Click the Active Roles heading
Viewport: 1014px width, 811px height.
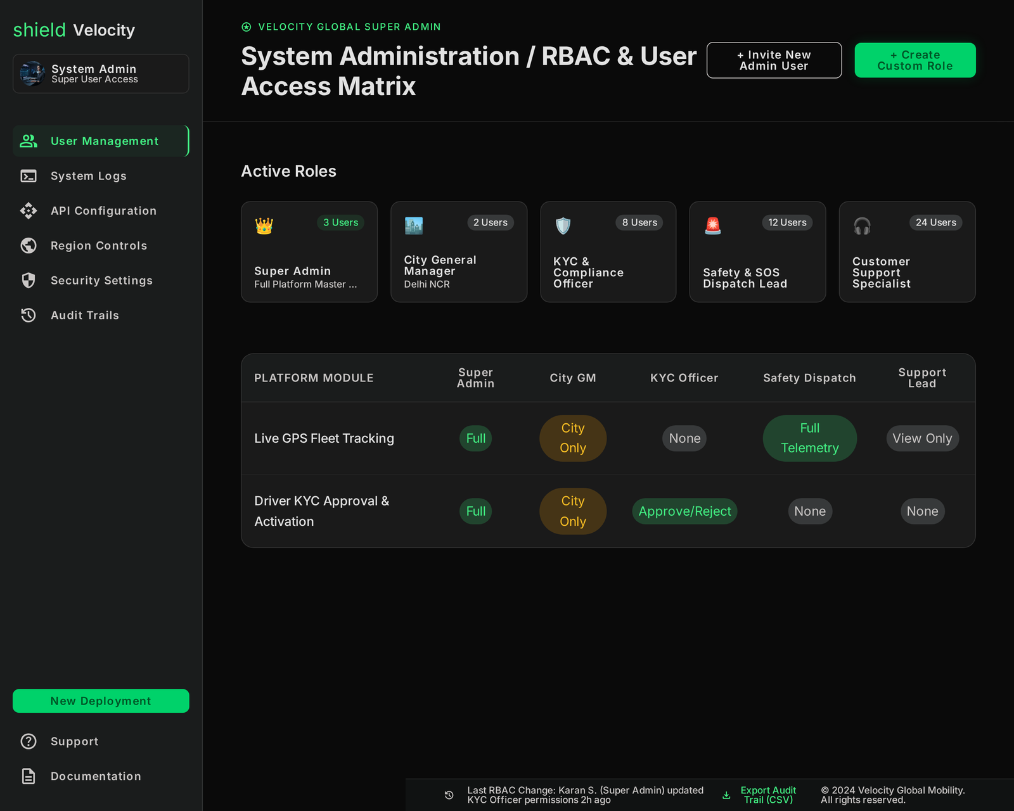(289, 171)
